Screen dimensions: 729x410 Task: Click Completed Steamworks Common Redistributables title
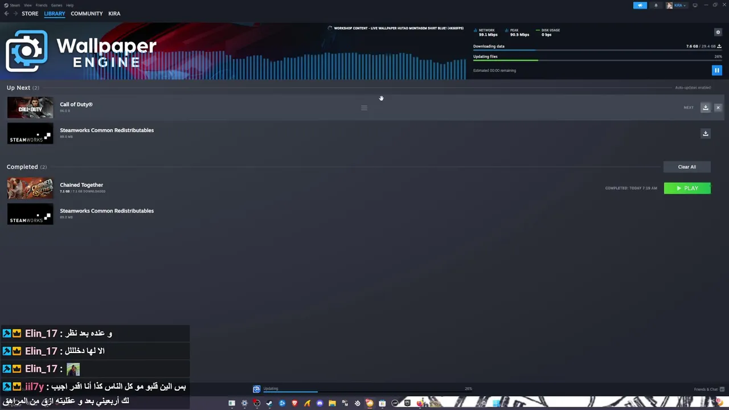107,211
